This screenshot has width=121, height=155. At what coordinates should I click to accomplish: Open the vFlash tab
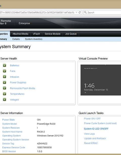click(36, 34)
